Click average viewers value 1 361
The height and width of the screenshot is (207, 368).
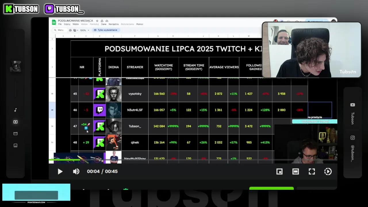click(x=218, y=110)
